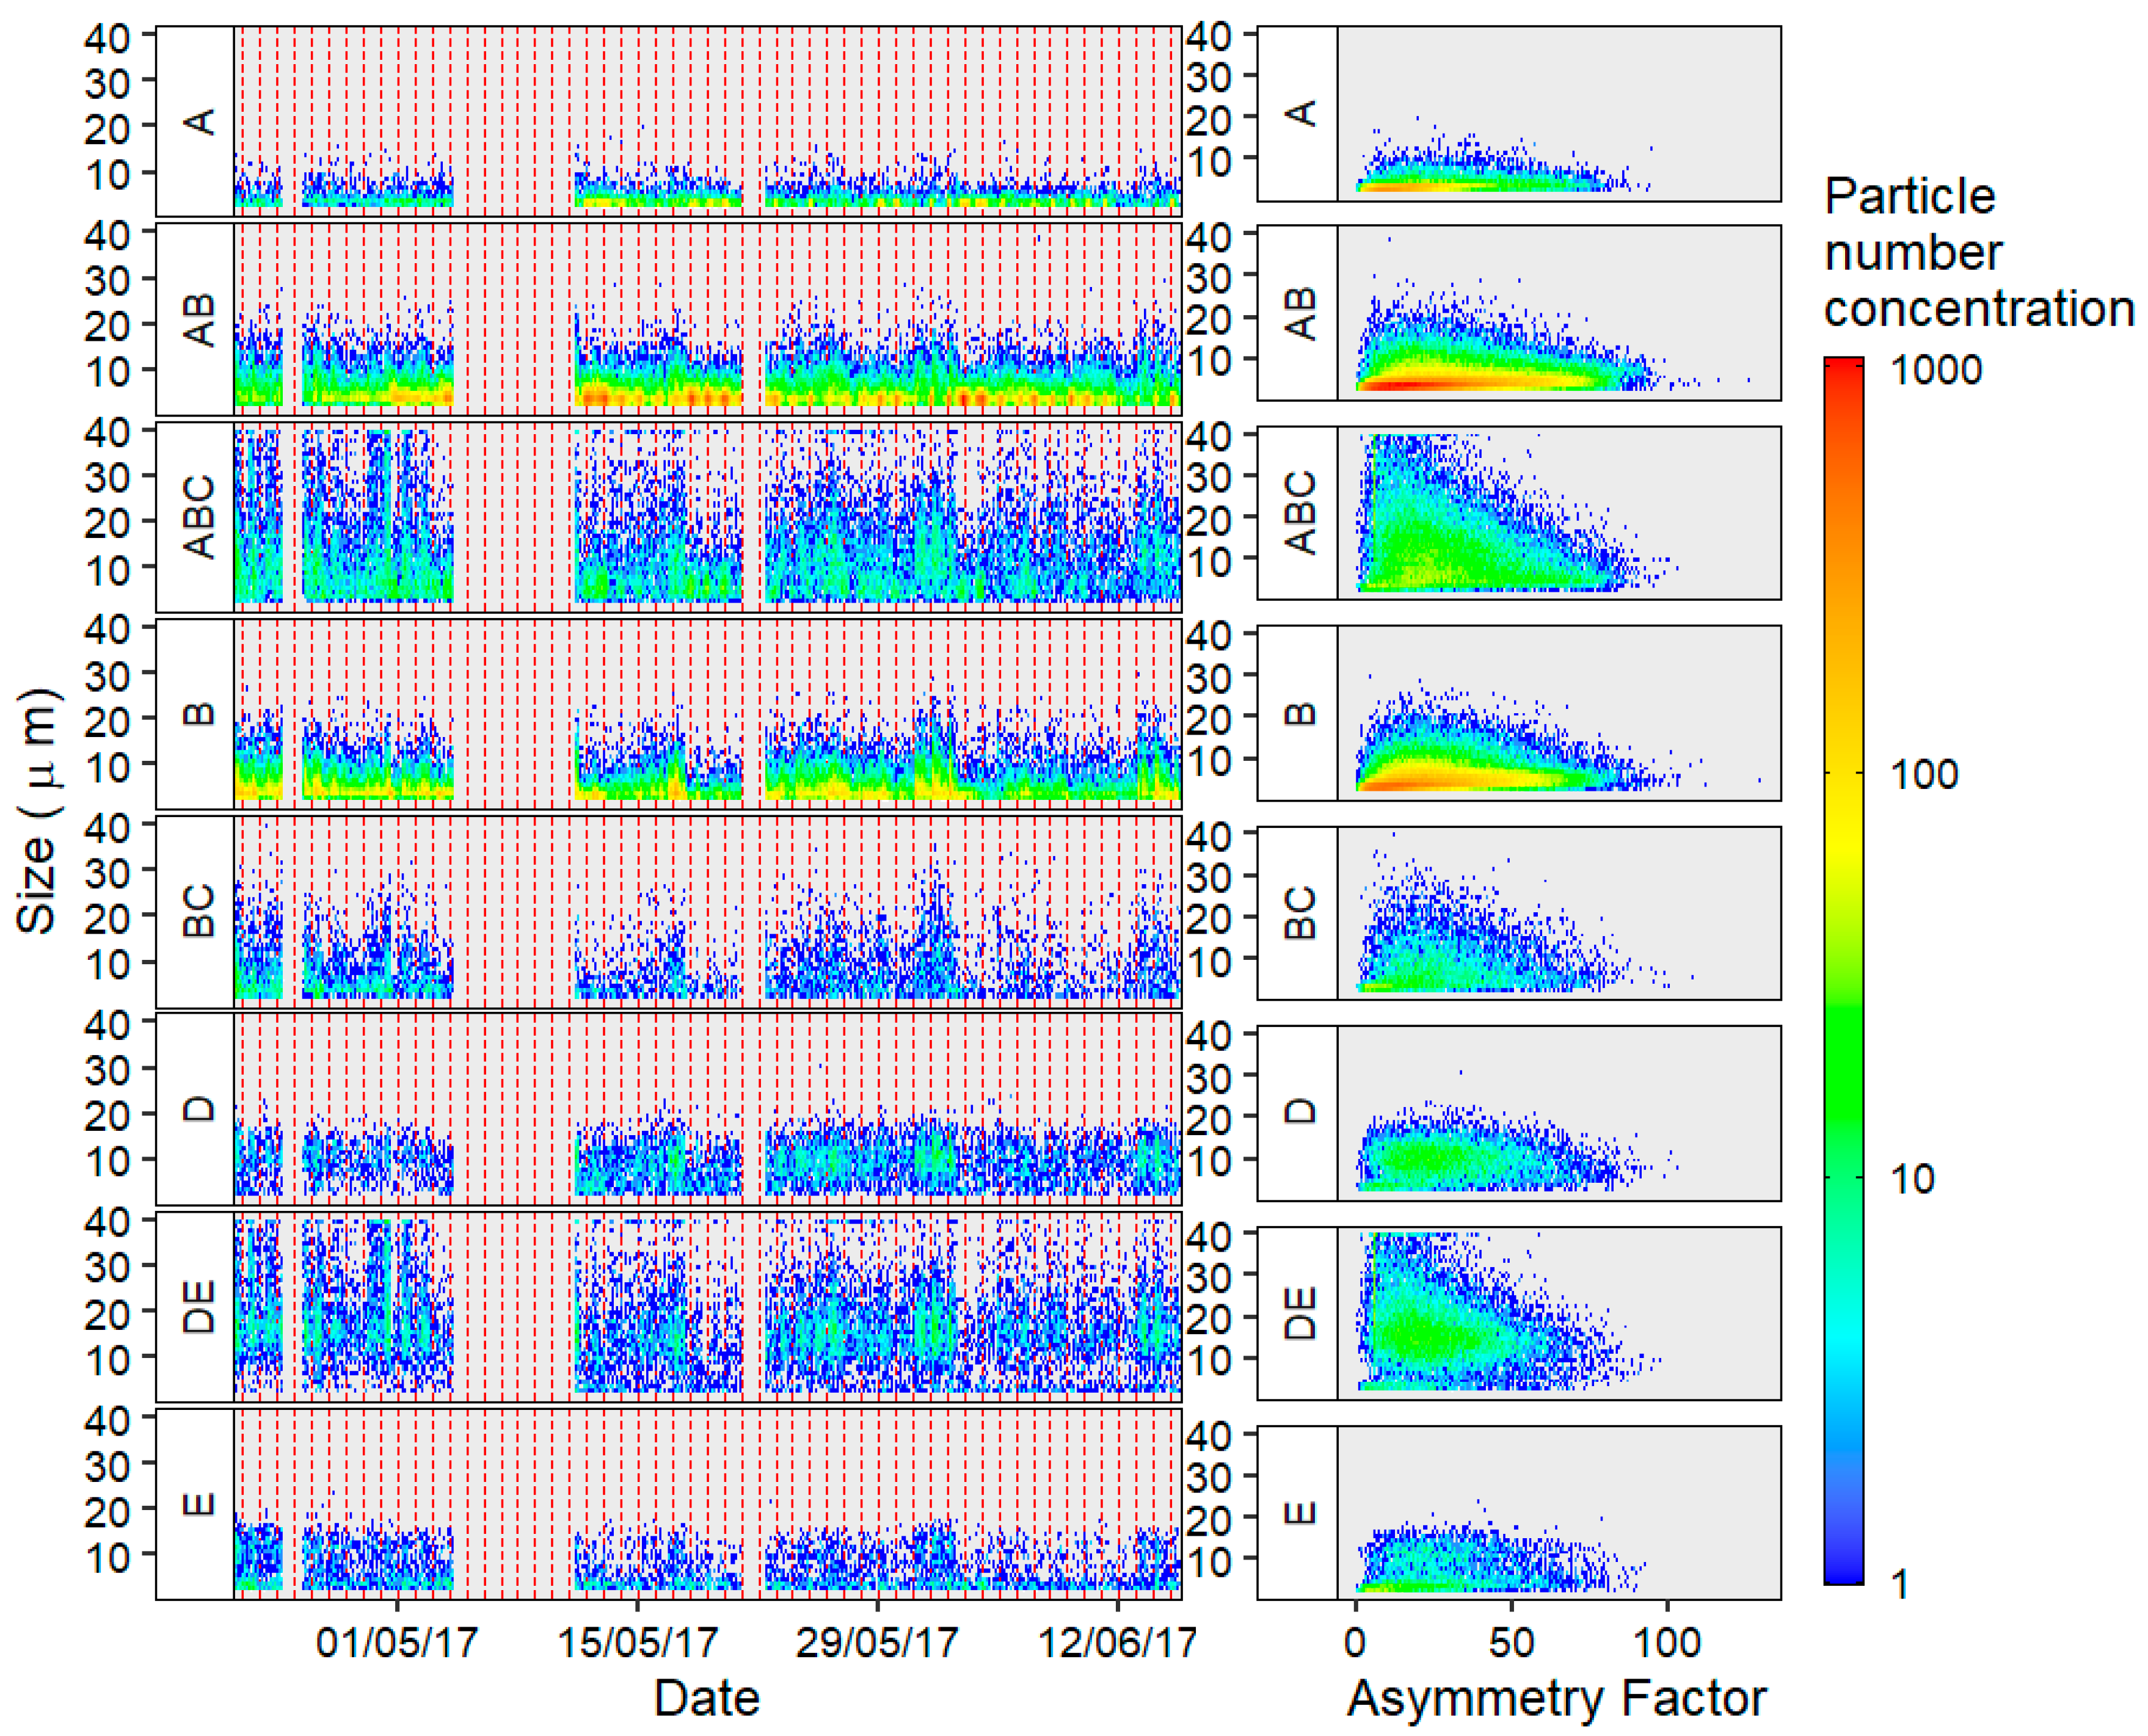The width and height of the screenshot is (2148, 1736).
Task: Click the B time-series heatmap panel
Action: (x=708, y=714)
